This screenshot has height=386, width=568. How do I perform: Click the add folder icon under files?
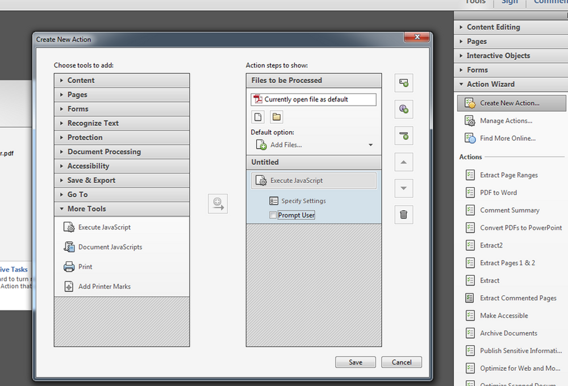(277, 117)
